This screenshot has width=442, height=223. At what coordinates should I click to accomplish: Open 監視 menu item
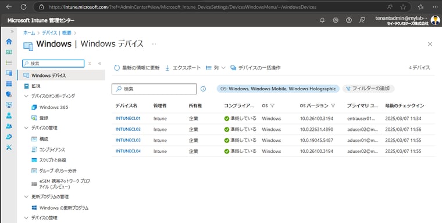click(x=36, y=86)
